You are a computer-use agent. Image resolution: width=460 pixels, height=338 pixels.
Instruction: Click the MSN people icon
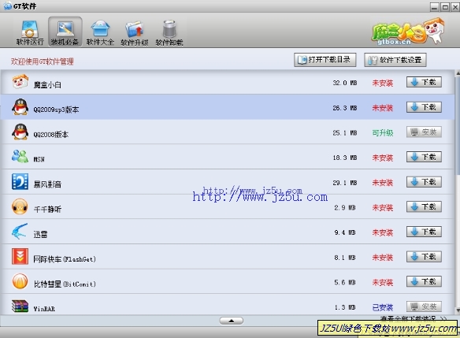pyautogui.click(x=20, y=156)
